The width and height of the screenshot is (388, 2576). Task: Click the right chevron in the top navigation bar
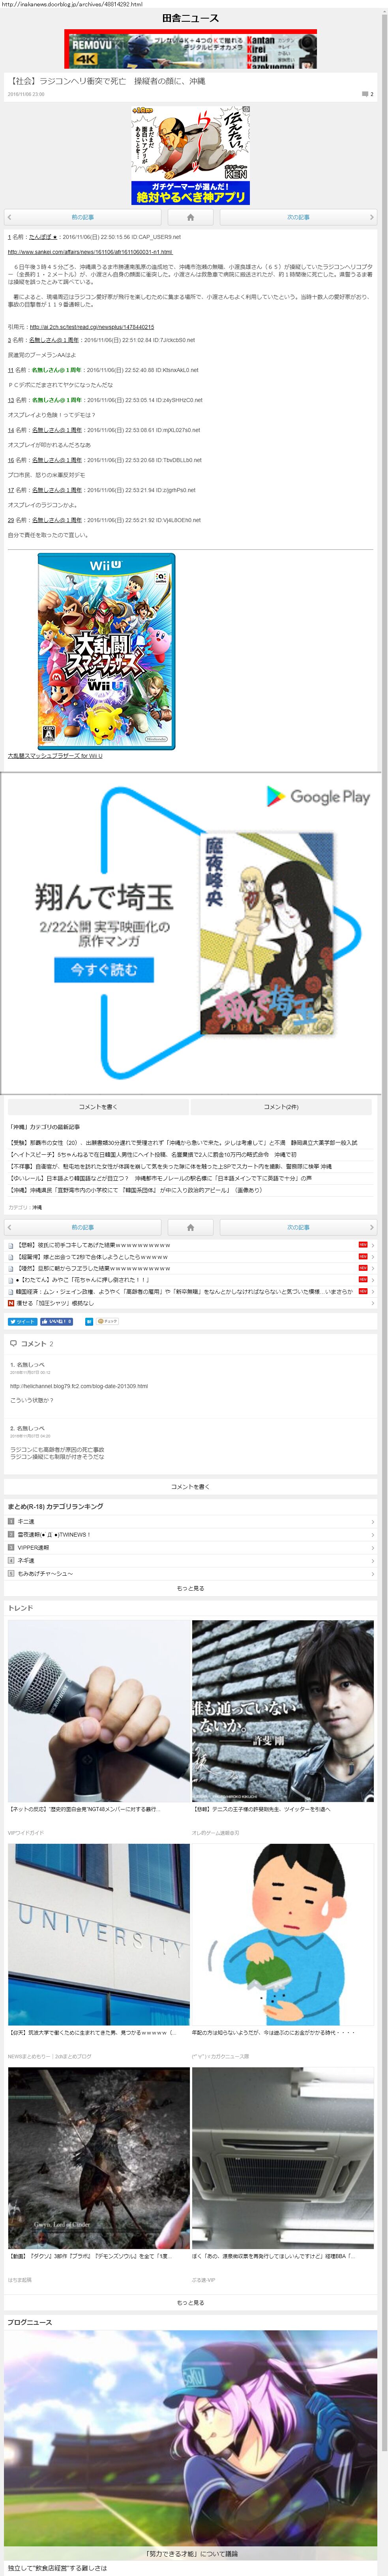(371, 217)
